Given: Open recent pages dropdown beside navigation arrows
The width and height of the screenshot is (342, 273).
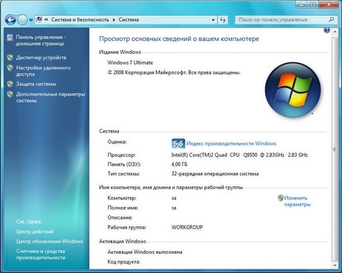Looking at the screenshot, I should click(x=31, y=20).
